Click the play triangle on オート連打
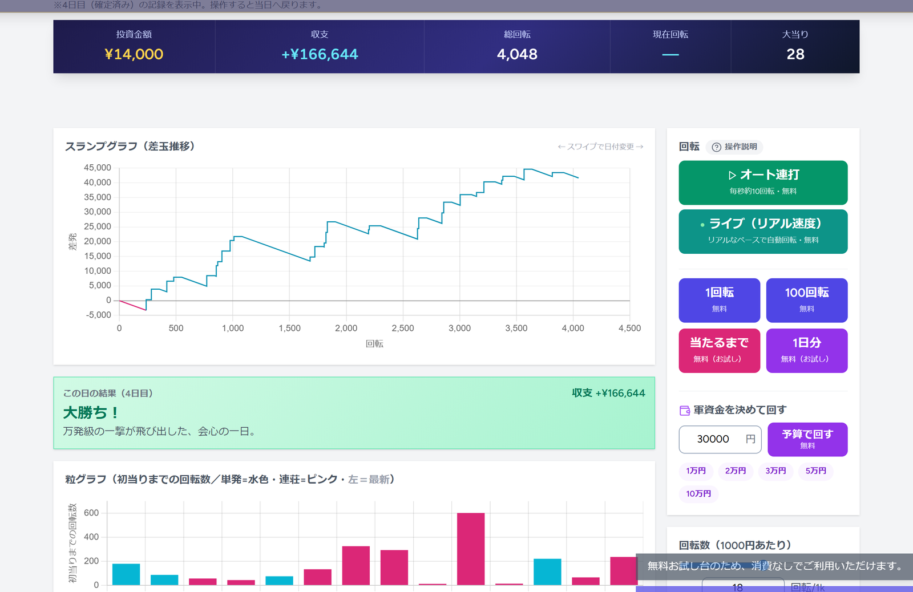This screenshot has height=592, width=913. click(x=732, y=175)
